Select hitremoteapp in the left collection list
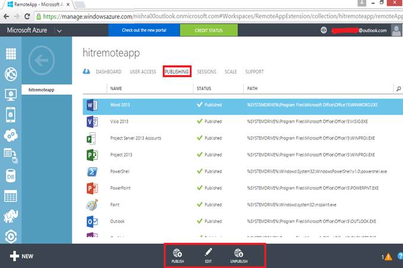The width and height of the screenshot is (403, 268). [46, 90]
